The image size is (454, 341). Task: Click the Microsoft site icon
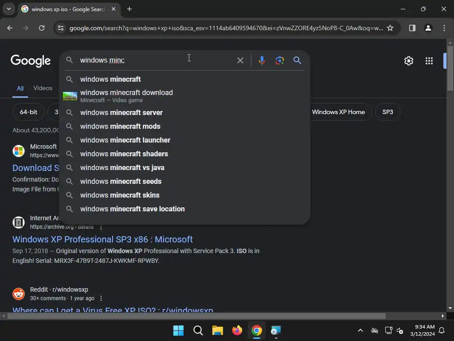coord(19,151)
